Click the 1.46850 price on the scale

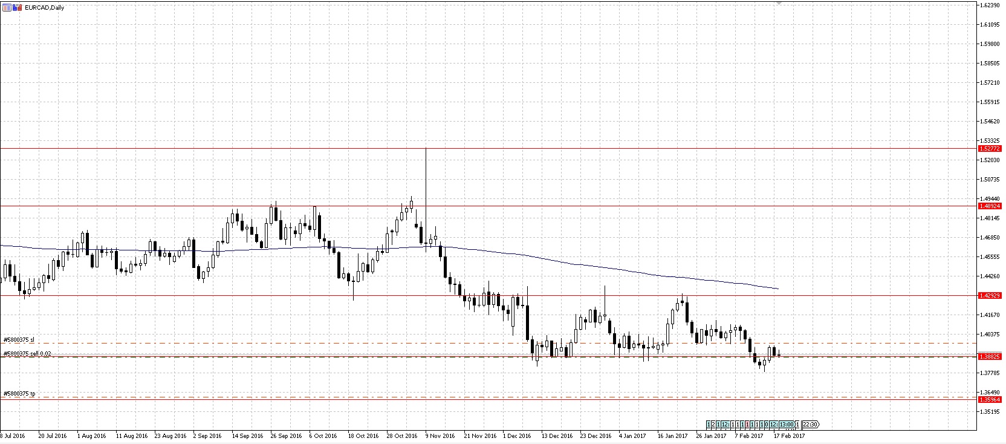[990, 237]
